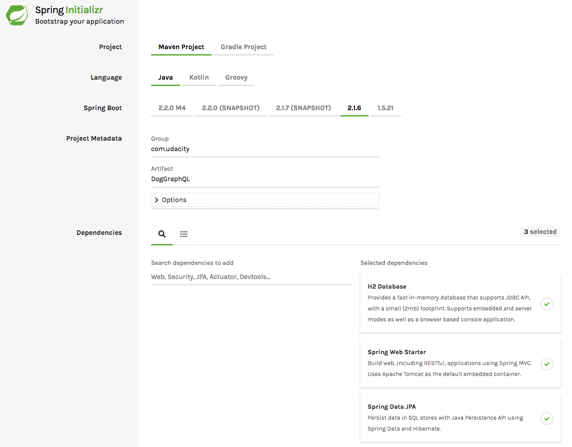Click the Group field containing com.udacity
Screen dimensions: 572x447
(264, 149)
